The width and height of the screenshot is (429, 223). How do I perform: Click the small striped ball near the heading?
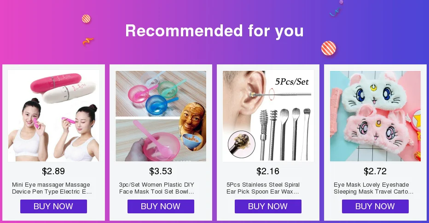tap(86, 19)
